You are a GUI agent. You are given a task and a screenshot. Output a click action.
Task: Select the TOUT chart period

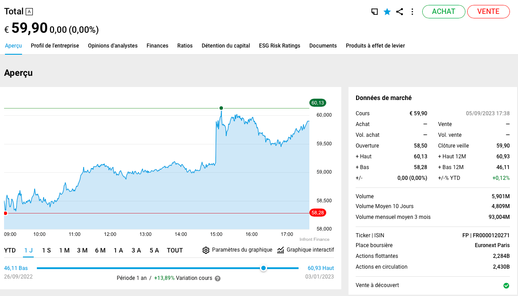tap(175, 251)
